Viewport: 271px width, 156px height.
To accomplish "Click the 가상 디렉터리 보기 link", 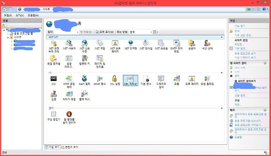I will click(245, 58).
